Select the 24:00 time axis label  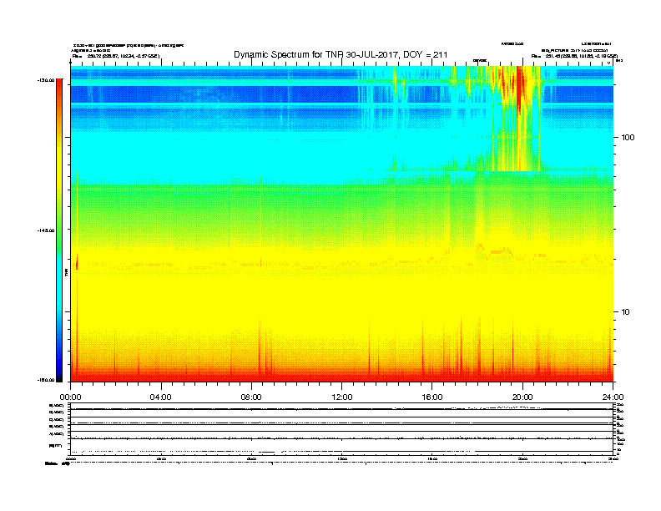click(613, 397)
